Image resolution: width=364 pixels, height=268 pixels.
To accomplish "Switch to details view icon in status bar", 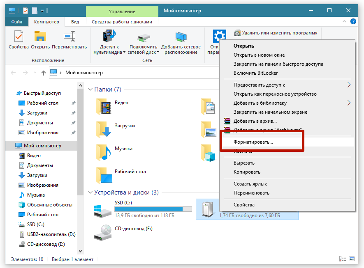I will (343, 259).
